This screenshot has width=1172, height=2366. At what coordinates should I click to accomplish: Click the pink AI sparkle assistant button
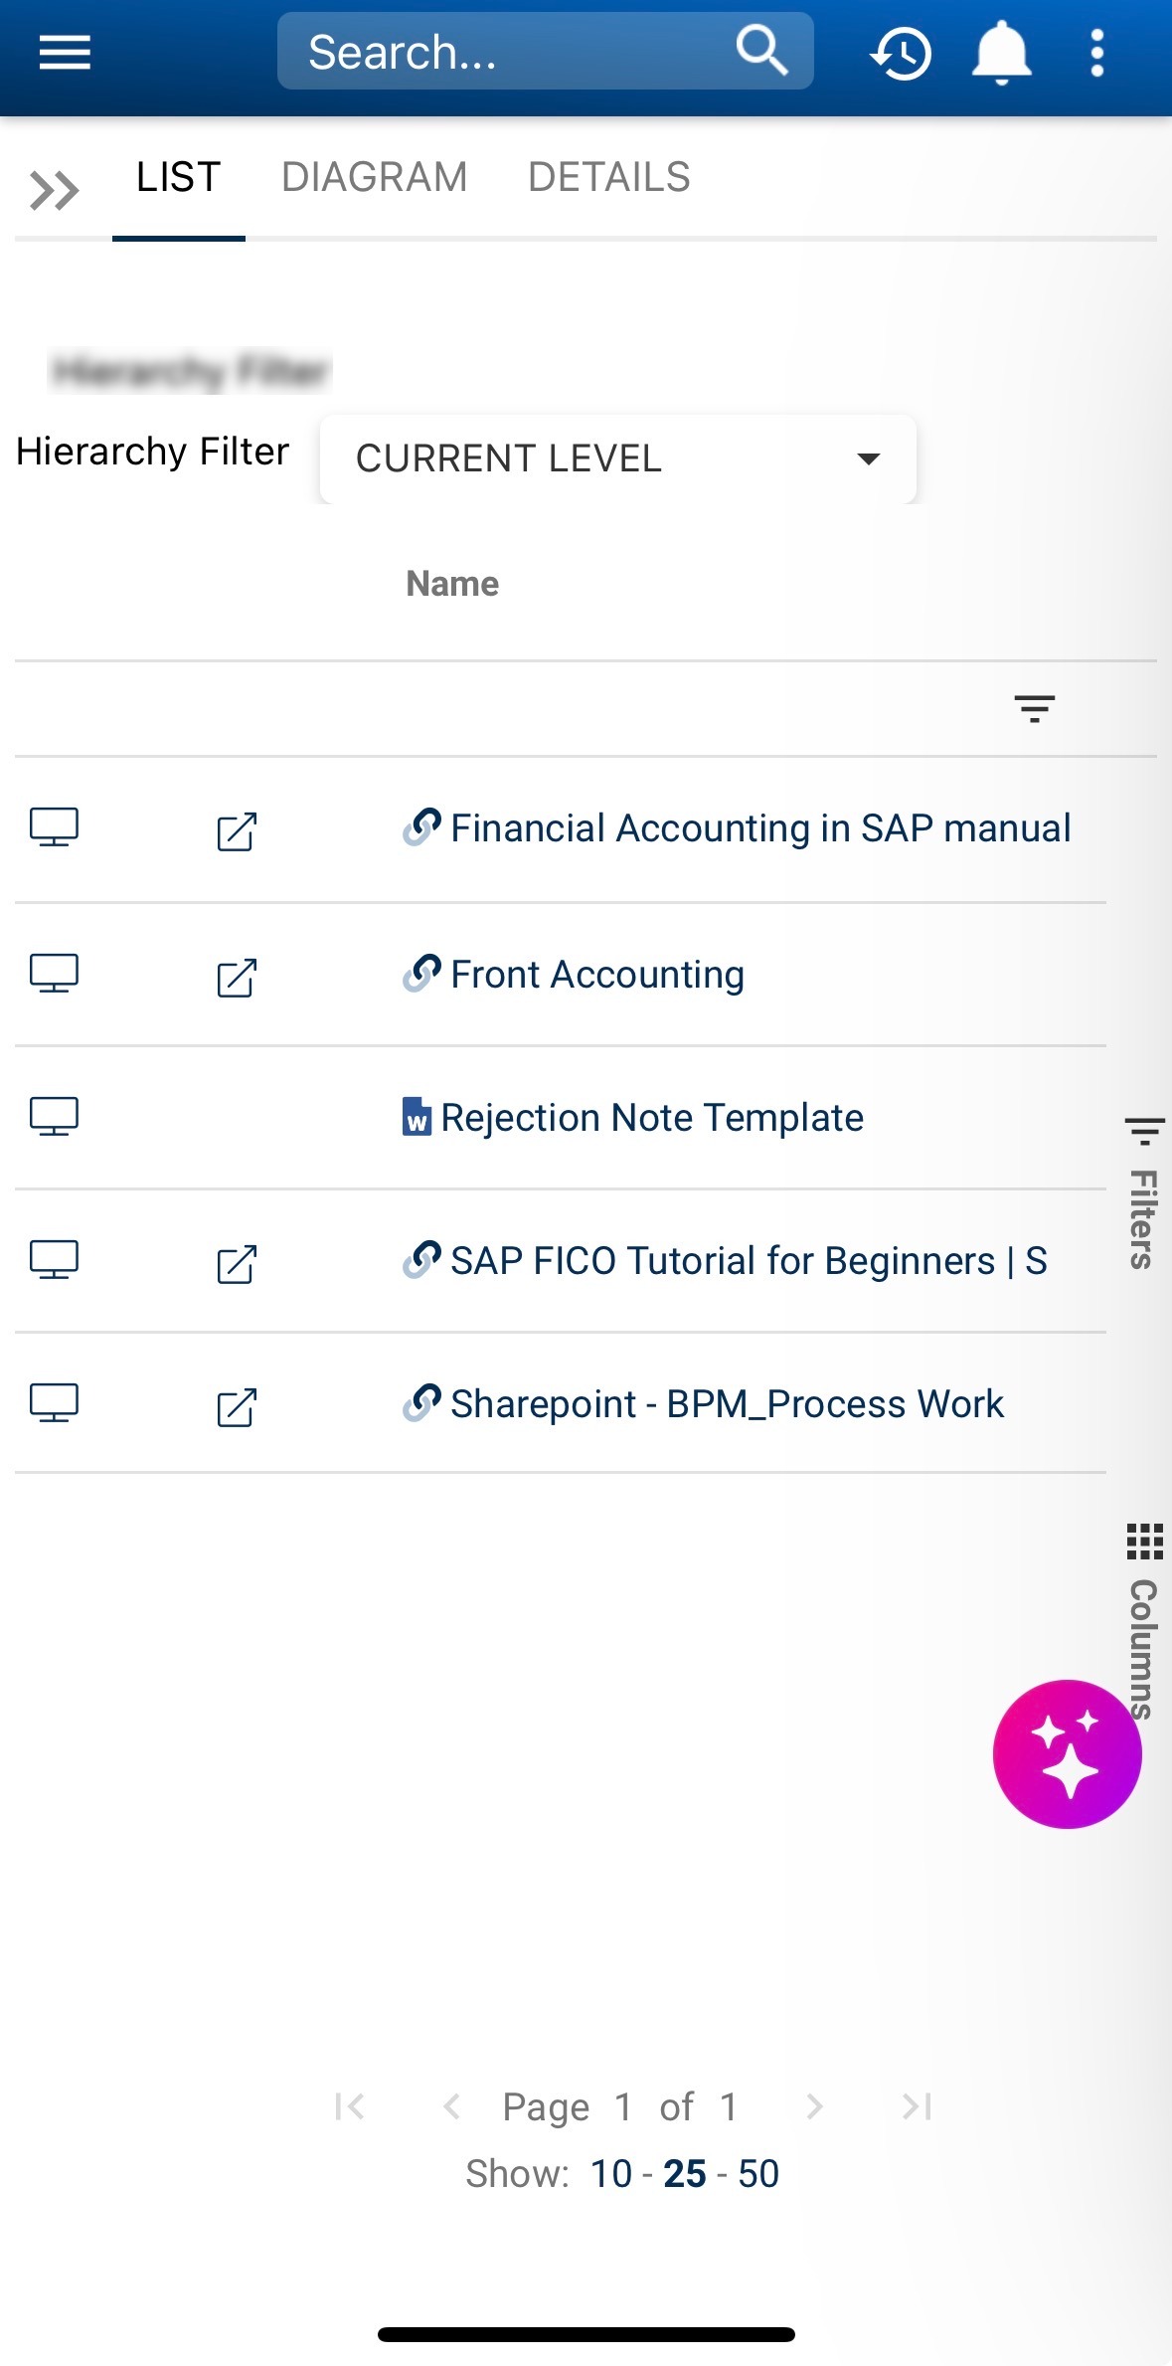coord(1067,1753)
